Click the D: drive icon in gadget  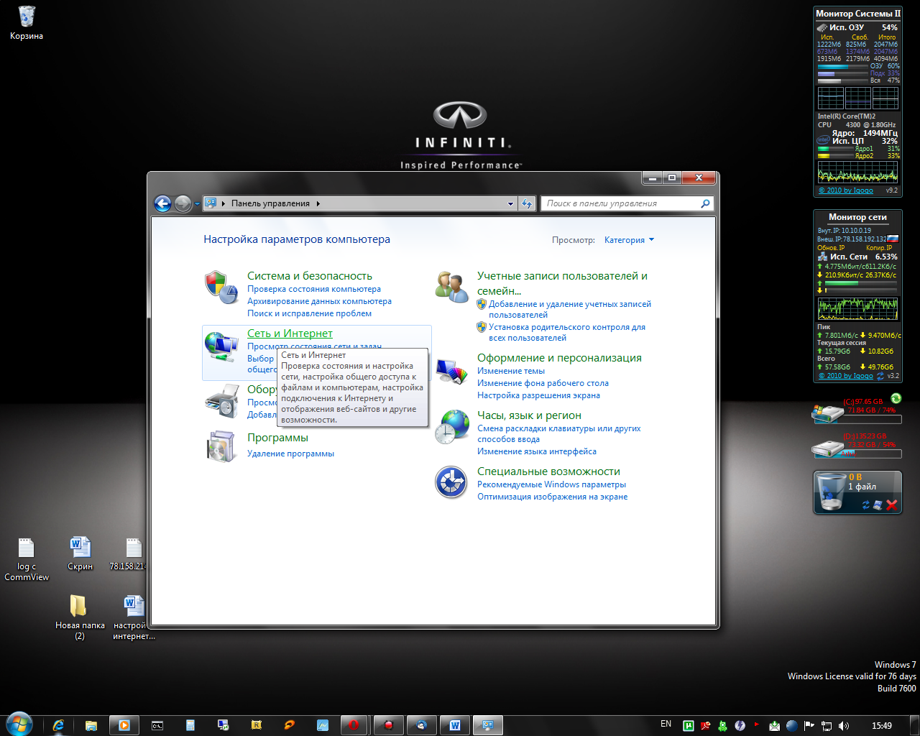pyautogui.click(x=827, y=448)
